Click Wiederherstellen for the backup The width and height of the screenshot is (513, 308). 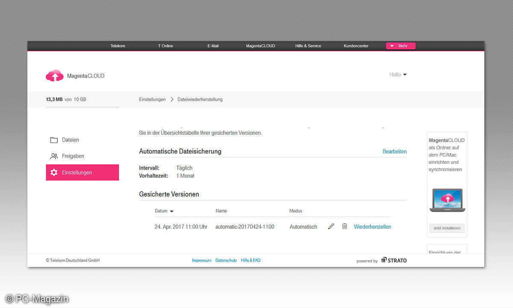(x=372, y=227)
